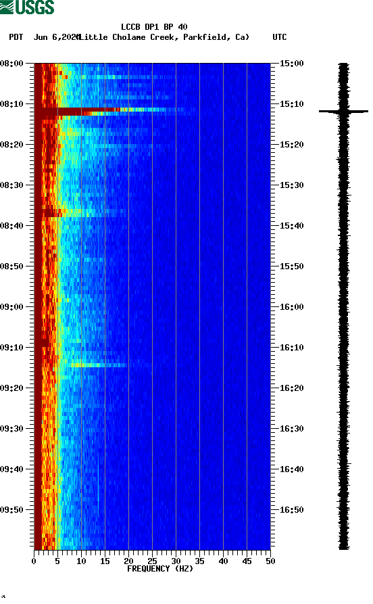Image resolution: width=373 pixels, height=604 pixels.
Task: Click the 15:10 UTC time label
Action: pyautogui.click(x=291, y=103)
